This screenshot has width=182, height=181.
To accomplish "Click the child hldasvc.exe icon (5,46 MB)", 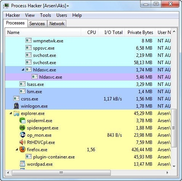I will [35, 77].
